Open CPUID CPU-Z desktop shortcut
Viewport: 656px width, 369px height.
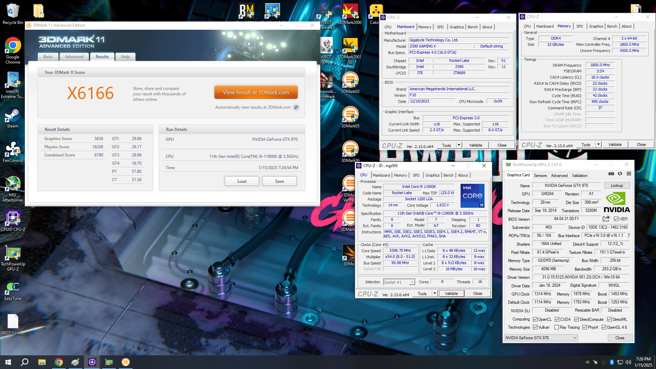point(13,221)
